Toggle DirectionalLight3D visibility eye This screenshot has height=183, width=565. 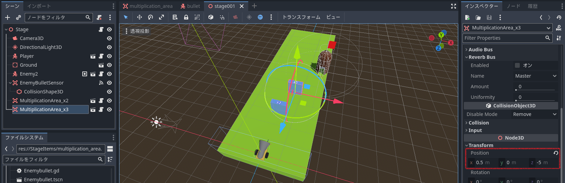[109, 47]
